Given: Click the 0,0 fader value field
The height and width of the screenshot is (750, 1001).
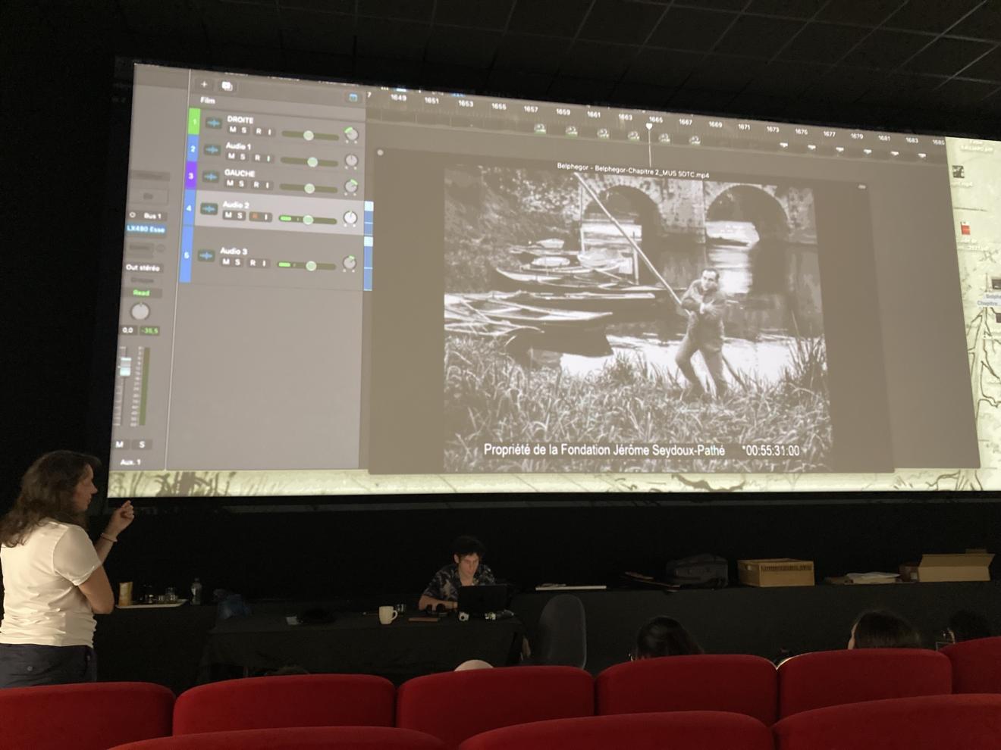Looking at the screenshot, I should (x=127, y=330).
